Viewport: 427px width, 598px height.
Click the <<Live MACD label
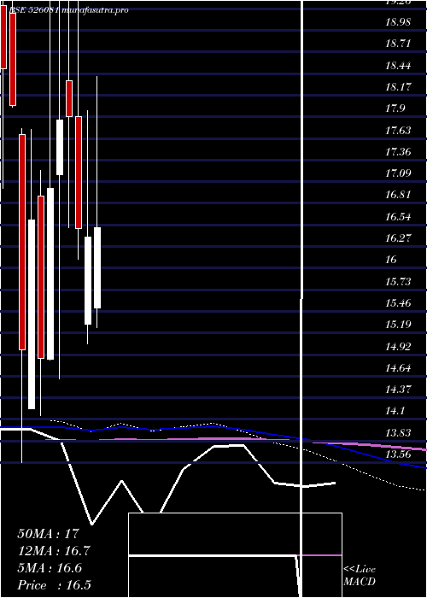coord(360,576)
